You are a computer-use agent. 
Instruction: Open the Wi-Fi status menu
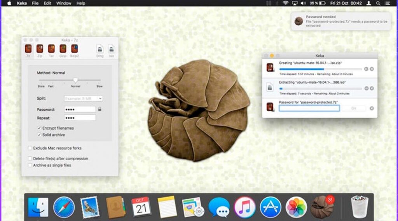pos(286,3)
